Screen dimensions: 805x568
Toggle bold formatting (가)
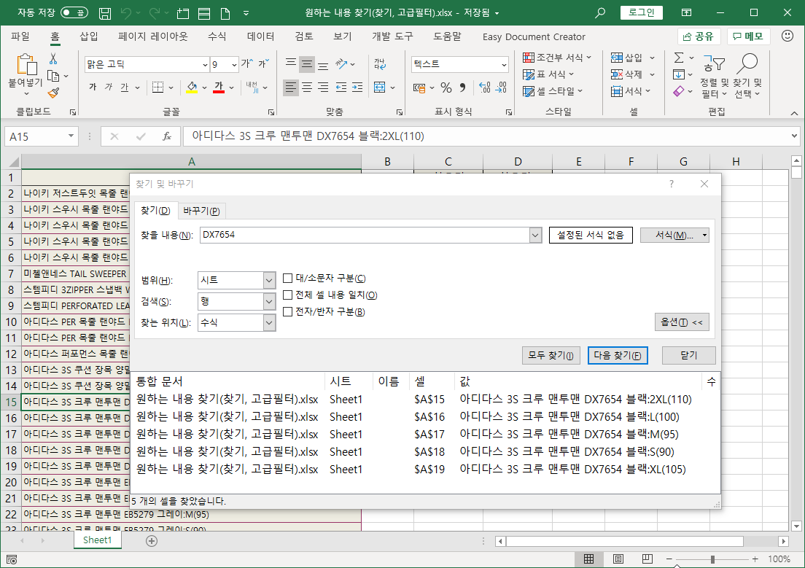[x=93, y=87]
